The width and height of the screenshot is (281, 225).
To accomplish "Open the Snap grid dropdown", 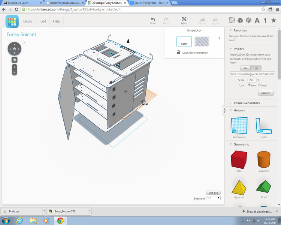I will (x=213, y=198).
